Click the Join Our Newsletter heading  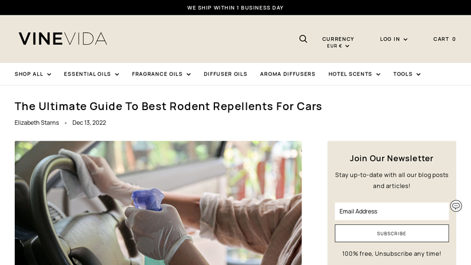click(x=392, y=158)
